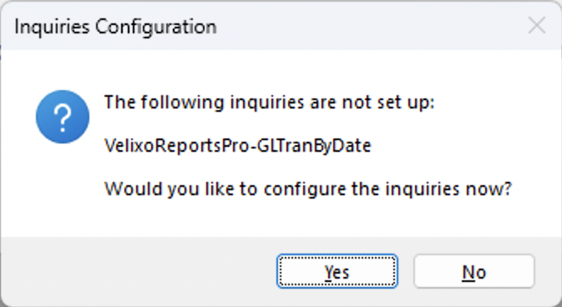
Task: Click the word "GLTranByDate" in the message
Action: (314, 146)
